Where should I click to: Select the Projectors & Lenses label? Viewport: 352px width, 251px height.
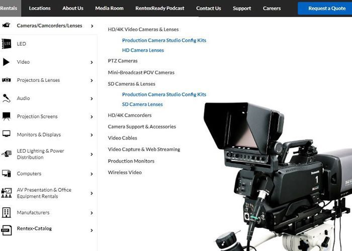38,80
